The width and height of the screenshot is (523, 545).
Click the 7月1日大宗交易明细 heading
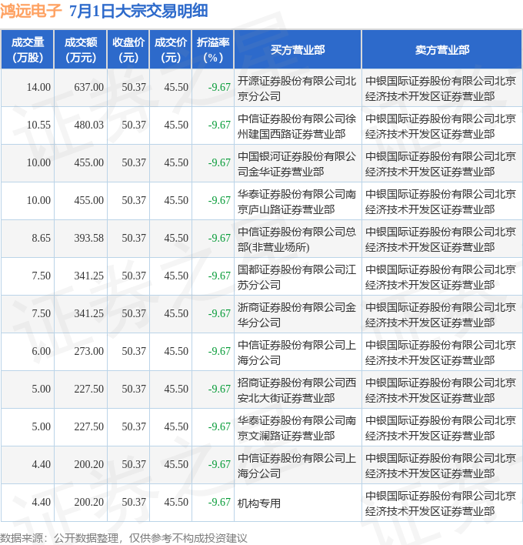(x=138, y=11)
